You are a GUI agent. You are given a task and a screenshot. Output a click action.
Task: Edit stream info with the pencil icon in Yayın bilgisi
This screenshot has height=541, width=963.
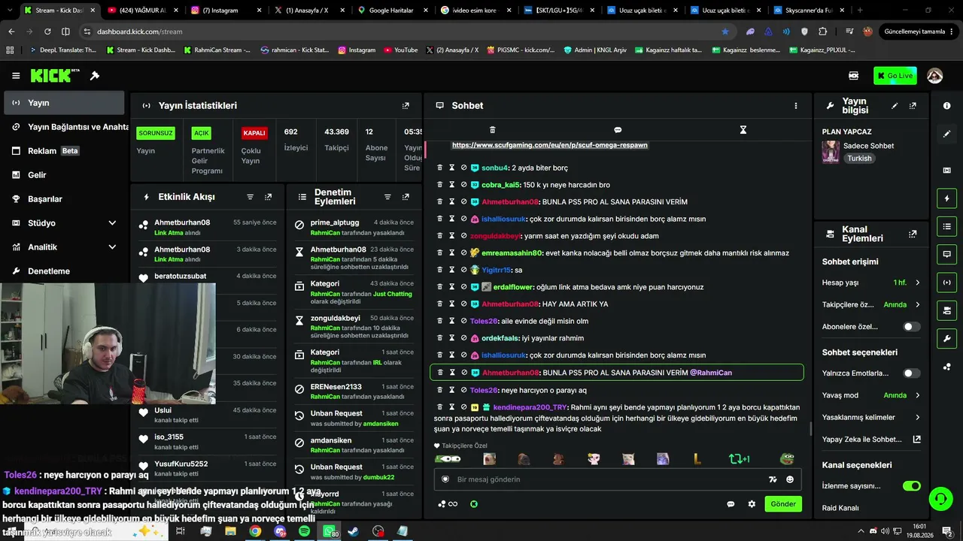coord(895,106)
